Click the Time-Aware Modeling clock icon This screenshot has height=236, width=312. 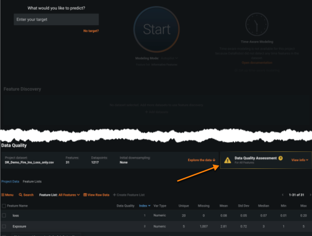(x=256, y=25)
